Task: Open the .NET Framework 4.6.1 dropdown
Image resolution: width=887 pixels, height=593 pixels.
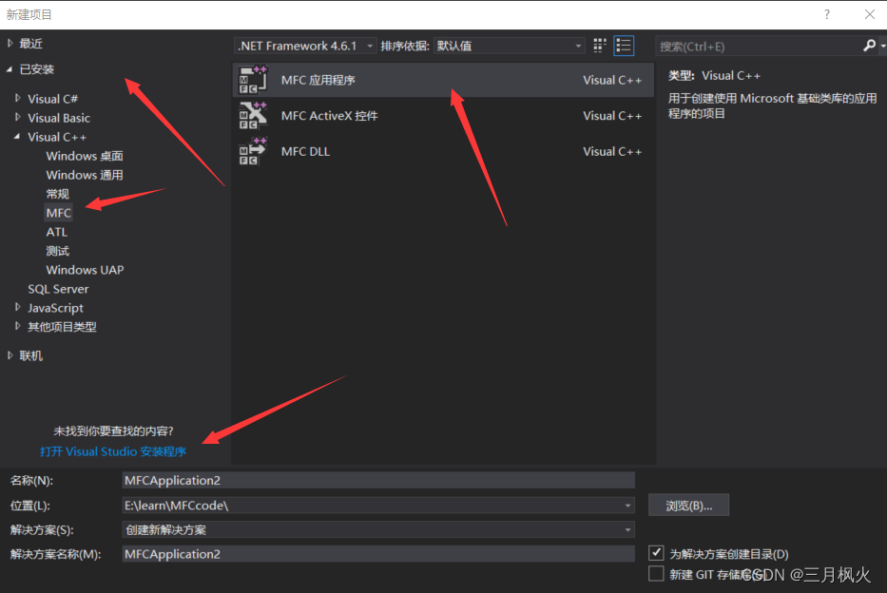Action: [305, 46]
